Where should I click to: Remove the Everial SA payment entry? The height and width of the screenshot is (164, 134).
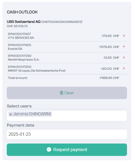(x=124, y=47)
